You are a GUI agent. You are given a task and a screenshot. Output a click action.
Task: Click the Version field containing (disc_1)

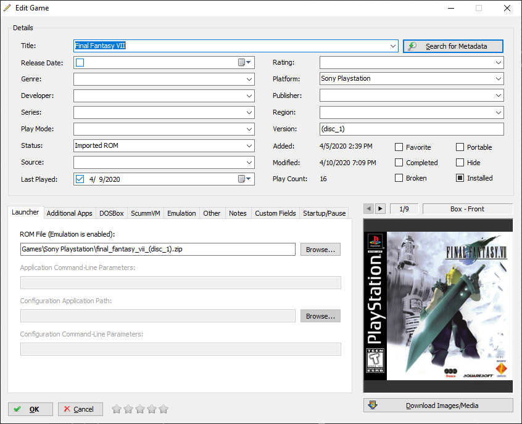(x=412, y=129)
